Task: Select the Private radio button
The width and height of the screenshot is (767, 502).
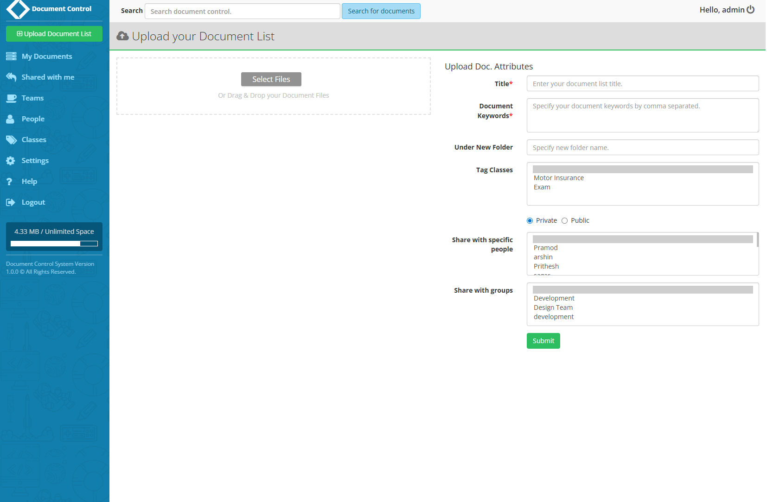Action: pos(529,220)
